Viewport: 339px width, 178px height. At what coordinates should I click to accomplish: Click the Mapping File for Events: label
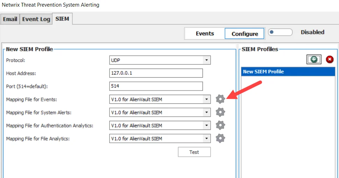[31, 99]
